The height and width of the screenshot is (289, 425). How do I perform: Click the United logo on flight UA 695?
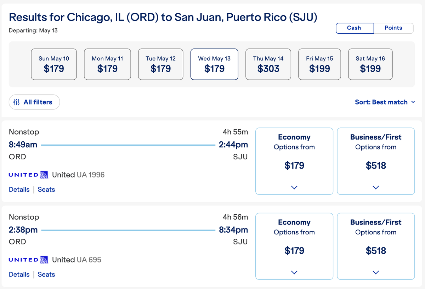coord(27,259)
